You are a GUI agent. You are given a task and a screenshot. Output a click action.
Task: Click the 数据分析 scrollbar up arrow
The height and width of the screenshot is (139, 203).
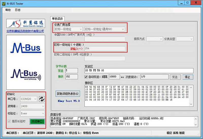pos(196,119)
